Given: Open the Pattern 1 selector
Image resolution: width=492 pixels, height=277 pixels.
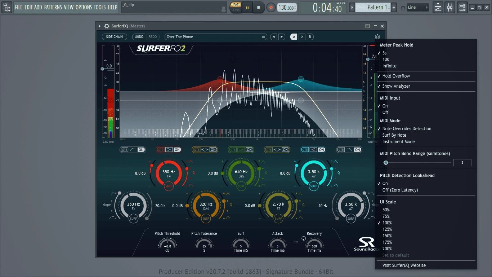Looking at the screenshot, I should point(373,7).
